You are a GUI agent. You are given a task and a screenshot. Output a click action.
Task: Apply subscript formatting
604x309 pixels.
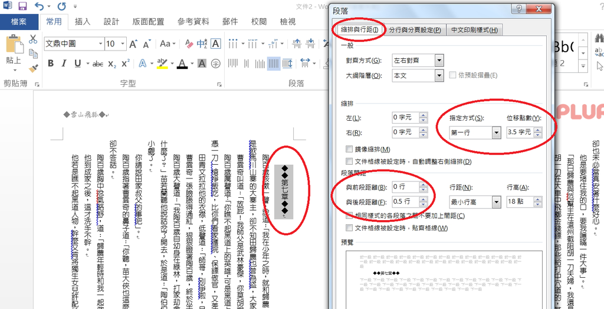(111, 64)
